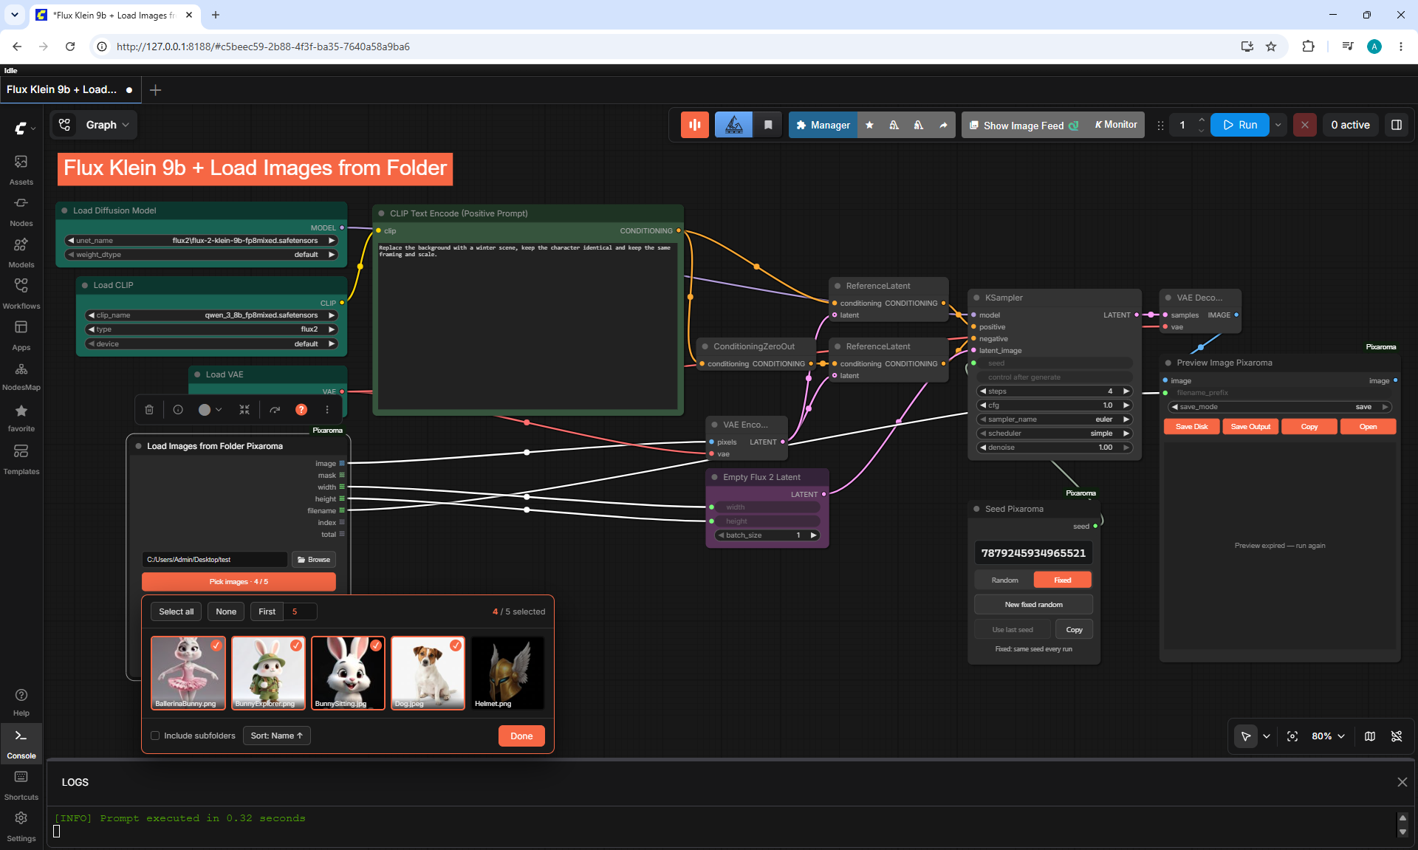Toggle the minimap display

1370,736
